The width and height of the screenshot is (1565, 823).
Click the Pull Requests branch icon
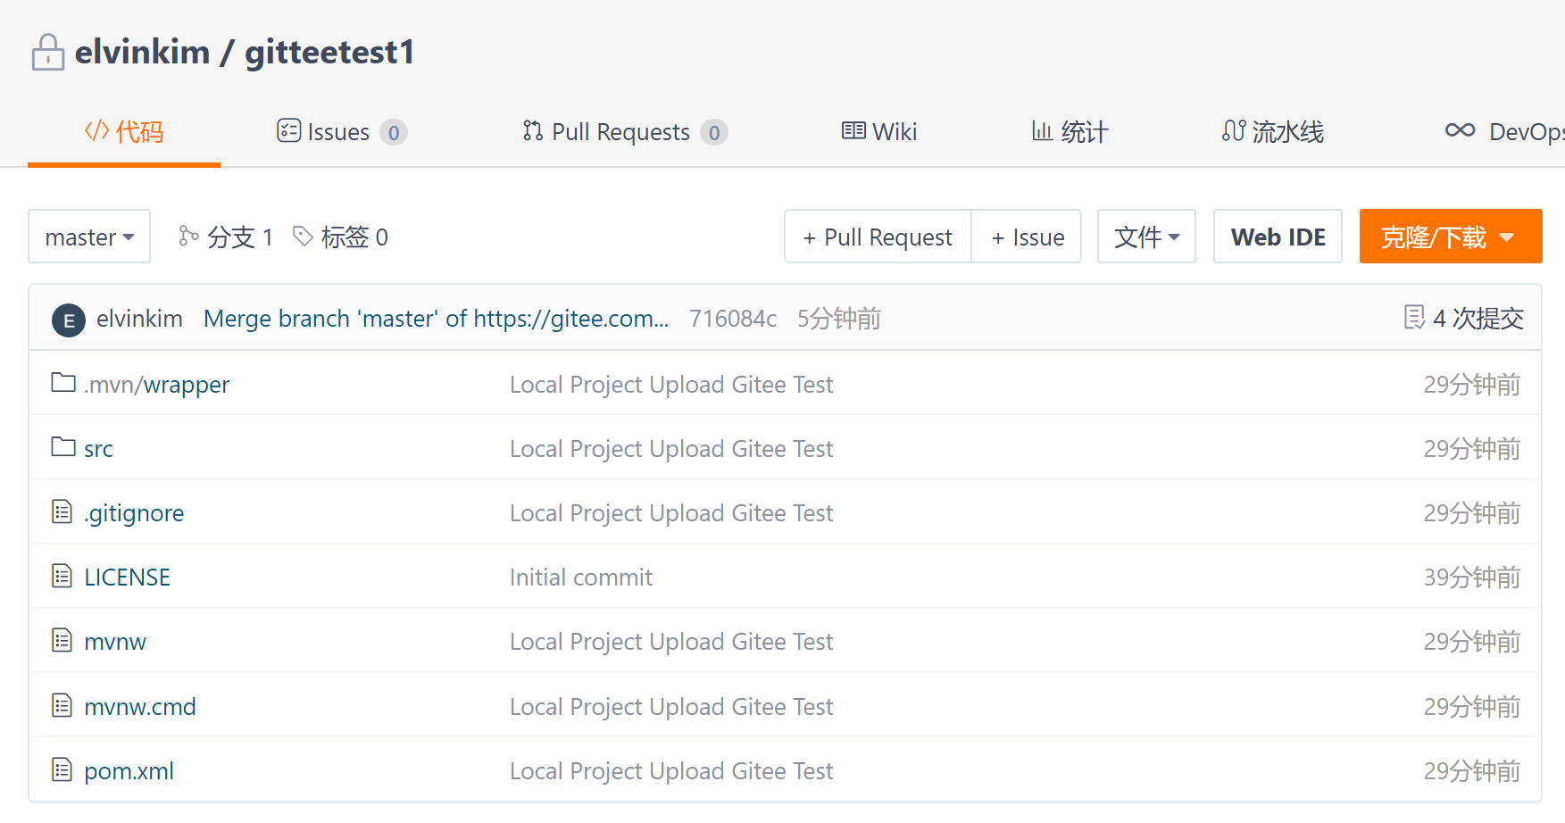533,131
